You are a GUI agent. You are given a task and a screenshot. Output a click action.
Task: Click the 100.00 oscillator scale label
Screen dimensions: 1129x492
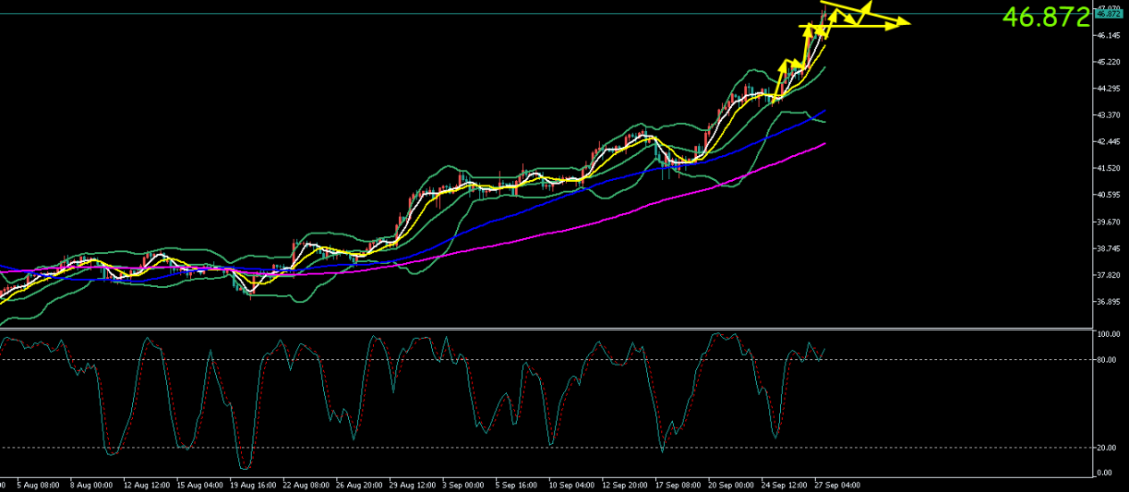point(1108,334)
